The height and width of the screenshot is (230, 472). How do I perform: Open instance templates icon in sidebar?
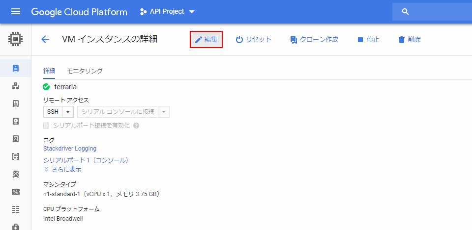point(16,103)
